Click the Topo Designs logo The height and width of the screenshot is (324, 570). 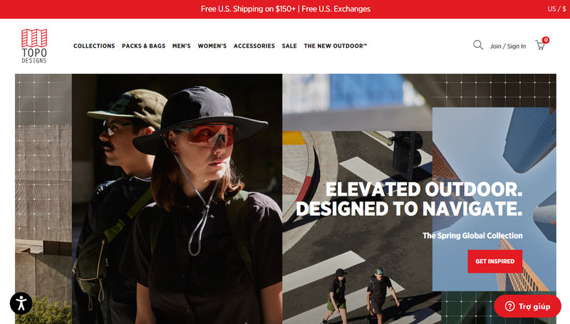tap(34, 46)
